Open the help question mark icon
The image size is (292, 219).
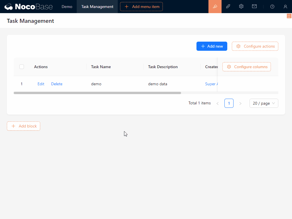[272, 7]
